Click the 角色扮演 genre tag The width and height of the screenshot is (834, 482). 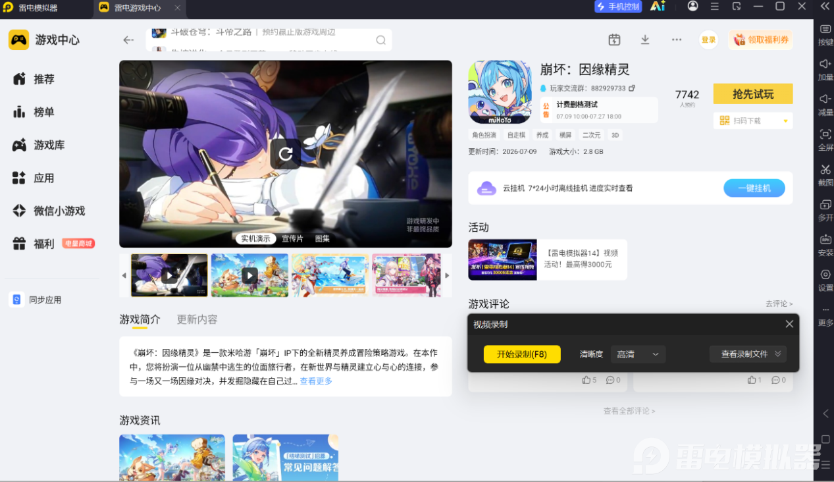point(484,135)
